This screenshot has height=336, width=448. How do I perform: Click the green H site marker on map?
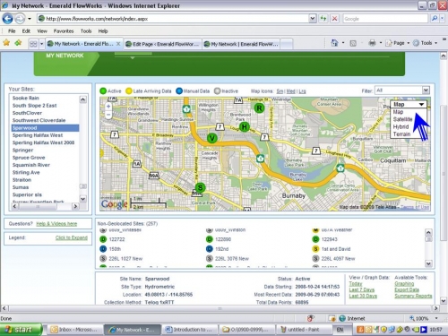coord(245,127)
